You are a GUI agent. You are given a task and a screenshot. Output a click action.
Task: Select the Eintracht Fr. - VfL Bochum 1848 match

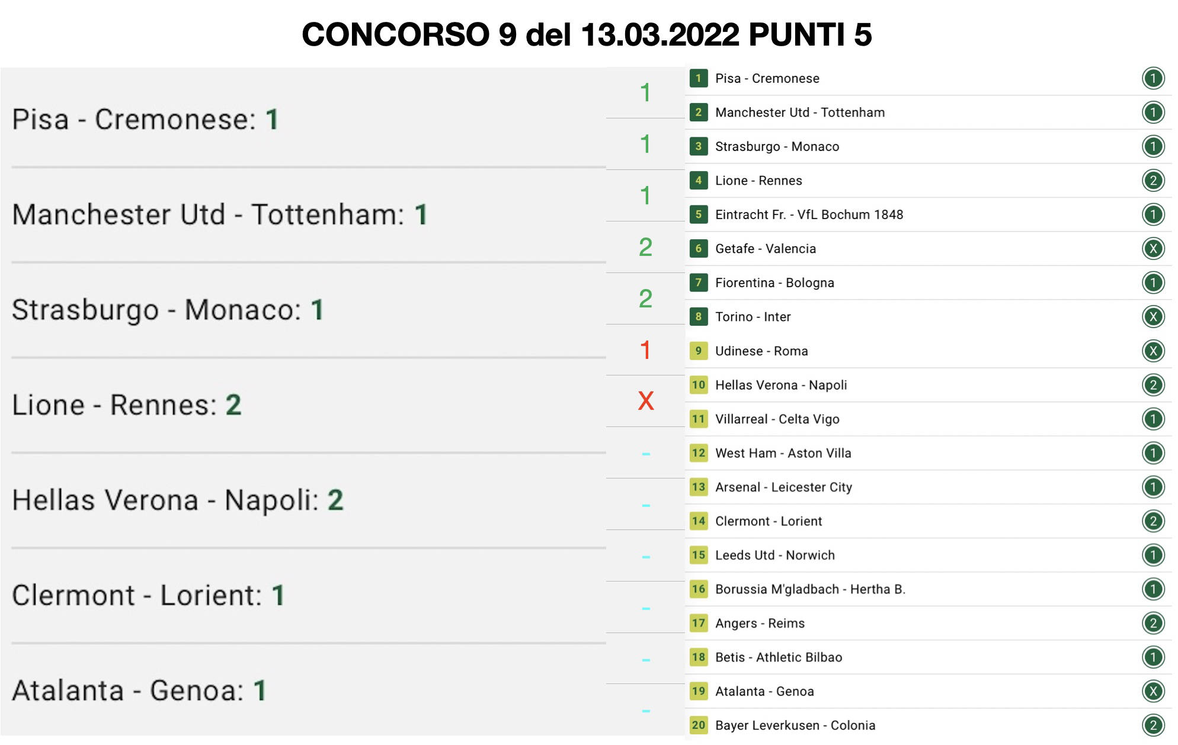click(809, 214)
